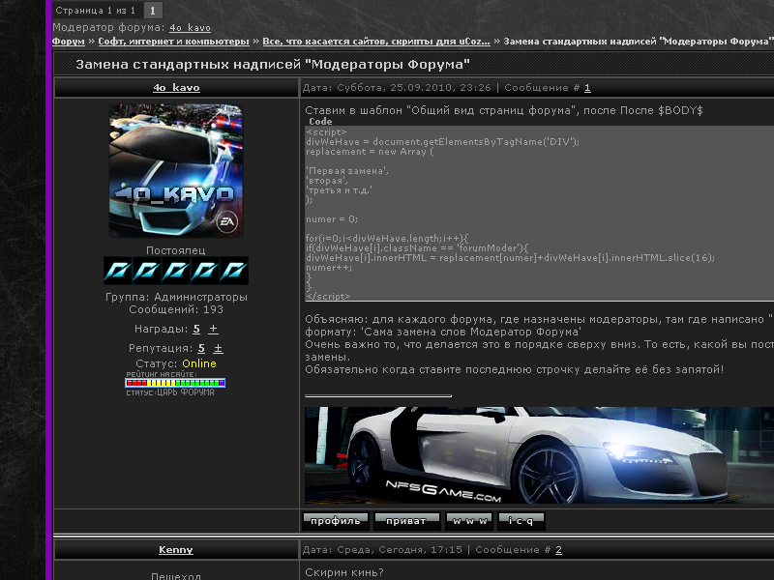Click the fifth rank badge icon
The image size is (774, 580).
pyautogui.click(x=234, y=271)
